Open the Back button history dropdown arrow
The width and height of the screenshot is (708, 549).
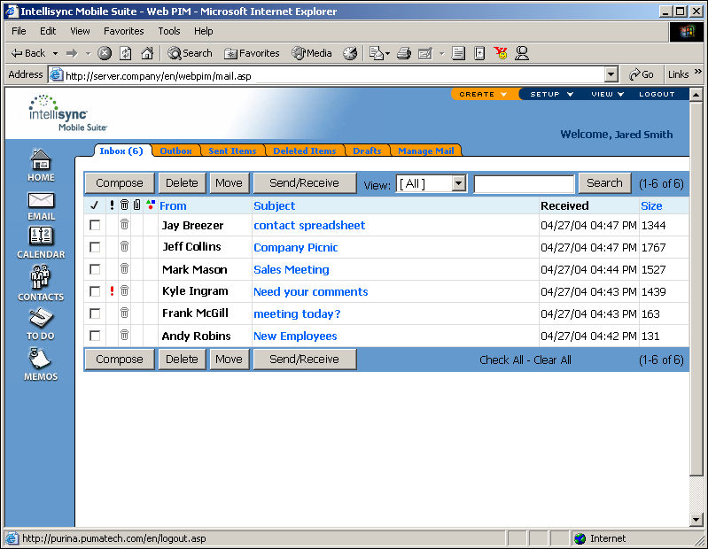click(x=55, y=53)
